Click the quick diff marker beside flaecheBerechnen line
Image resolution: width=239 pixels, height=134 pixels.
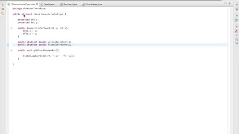point(8,45)
